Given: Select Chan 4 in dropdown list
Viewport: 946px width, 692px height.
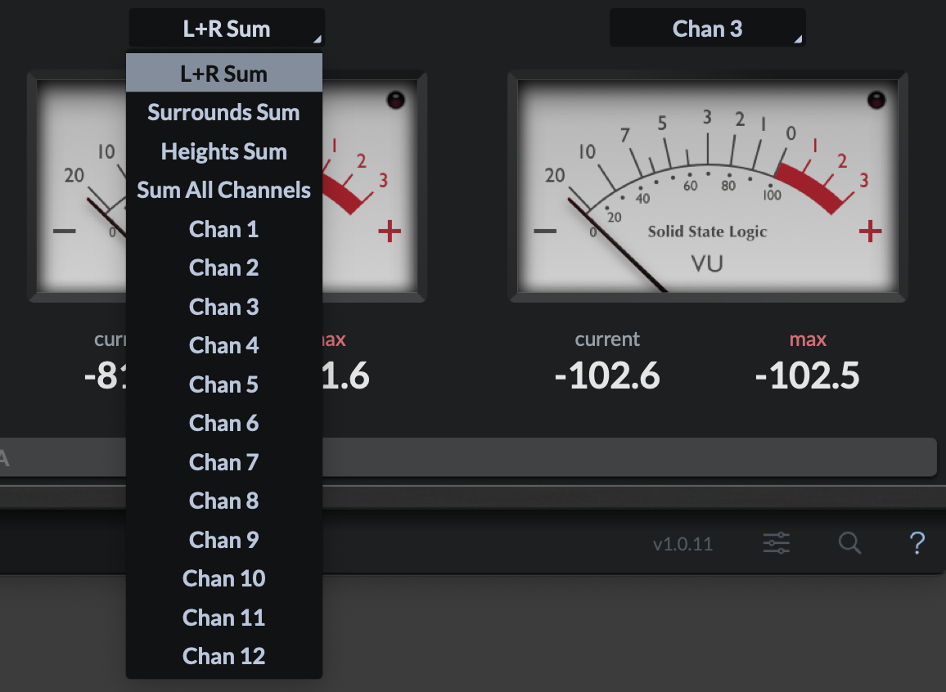Looking at the screenshot, I should (x=223, y=346).
